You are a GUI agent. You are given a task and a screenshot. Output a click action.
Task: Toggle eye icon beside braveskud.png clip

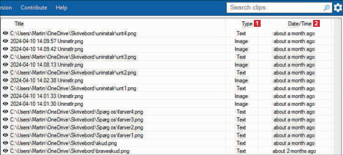coord(5,151)
